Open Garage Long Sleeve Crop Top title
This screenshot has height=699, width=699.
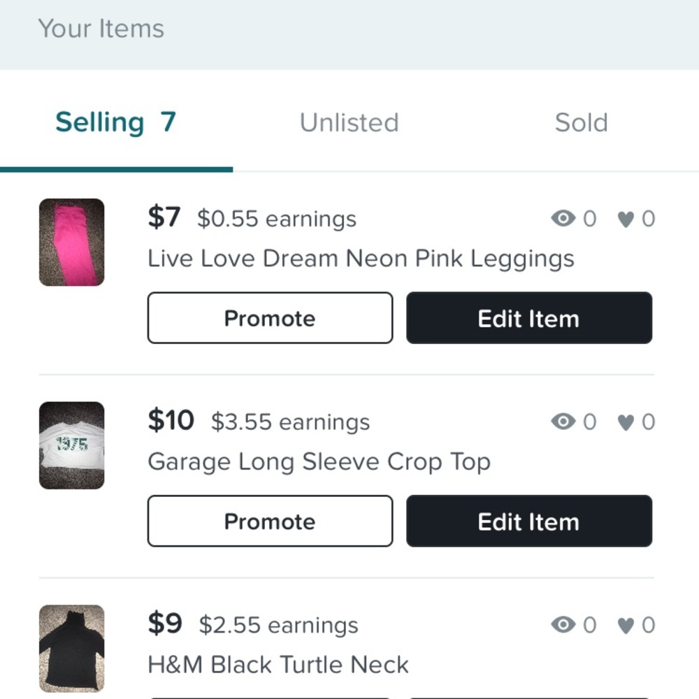click(319, 462)
